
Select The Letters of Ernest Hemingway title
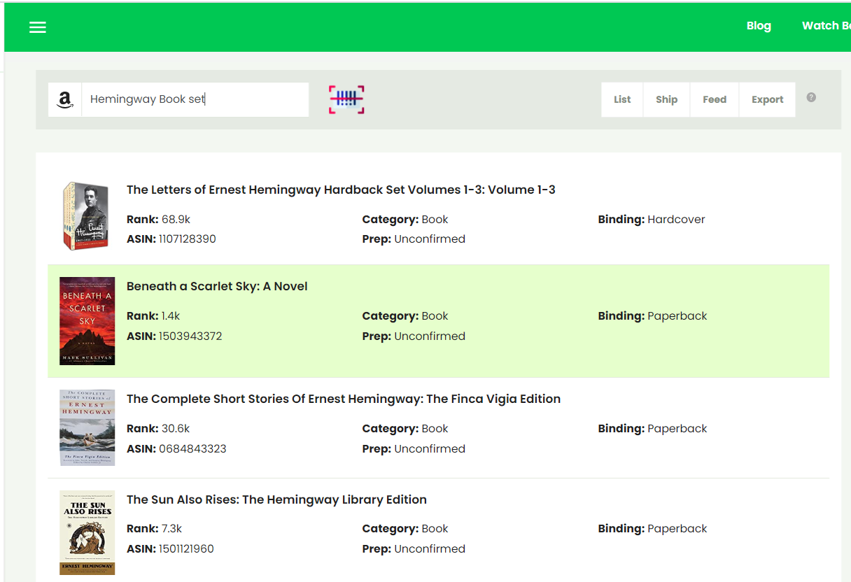pyautogui.click(x=341, y=190)
